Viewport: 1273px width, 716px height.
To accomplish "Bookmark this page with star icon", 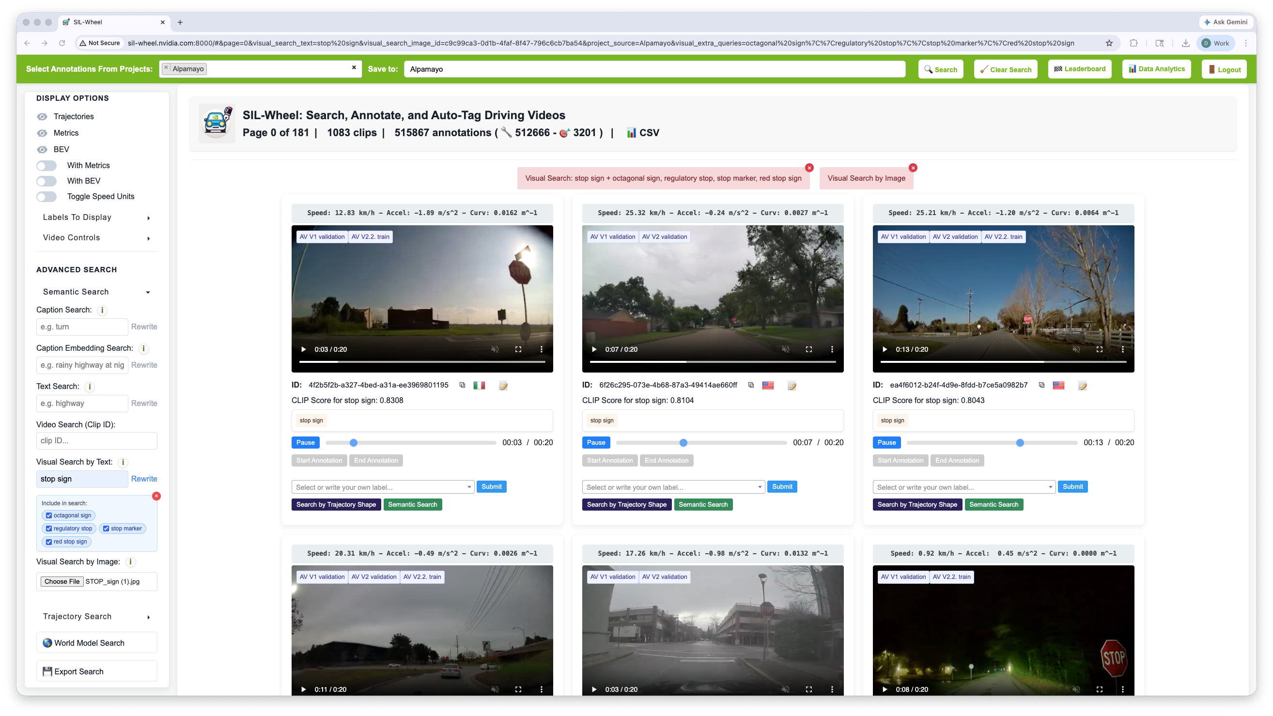I will point(1109,43).
